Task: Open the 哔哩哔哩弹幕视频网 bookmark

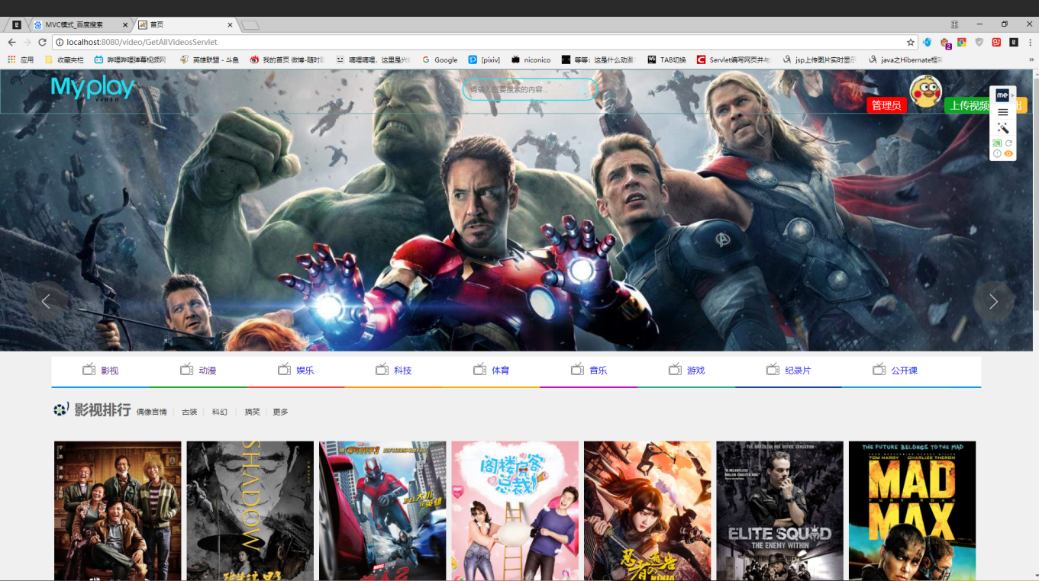Action: [x=130, y=59]
